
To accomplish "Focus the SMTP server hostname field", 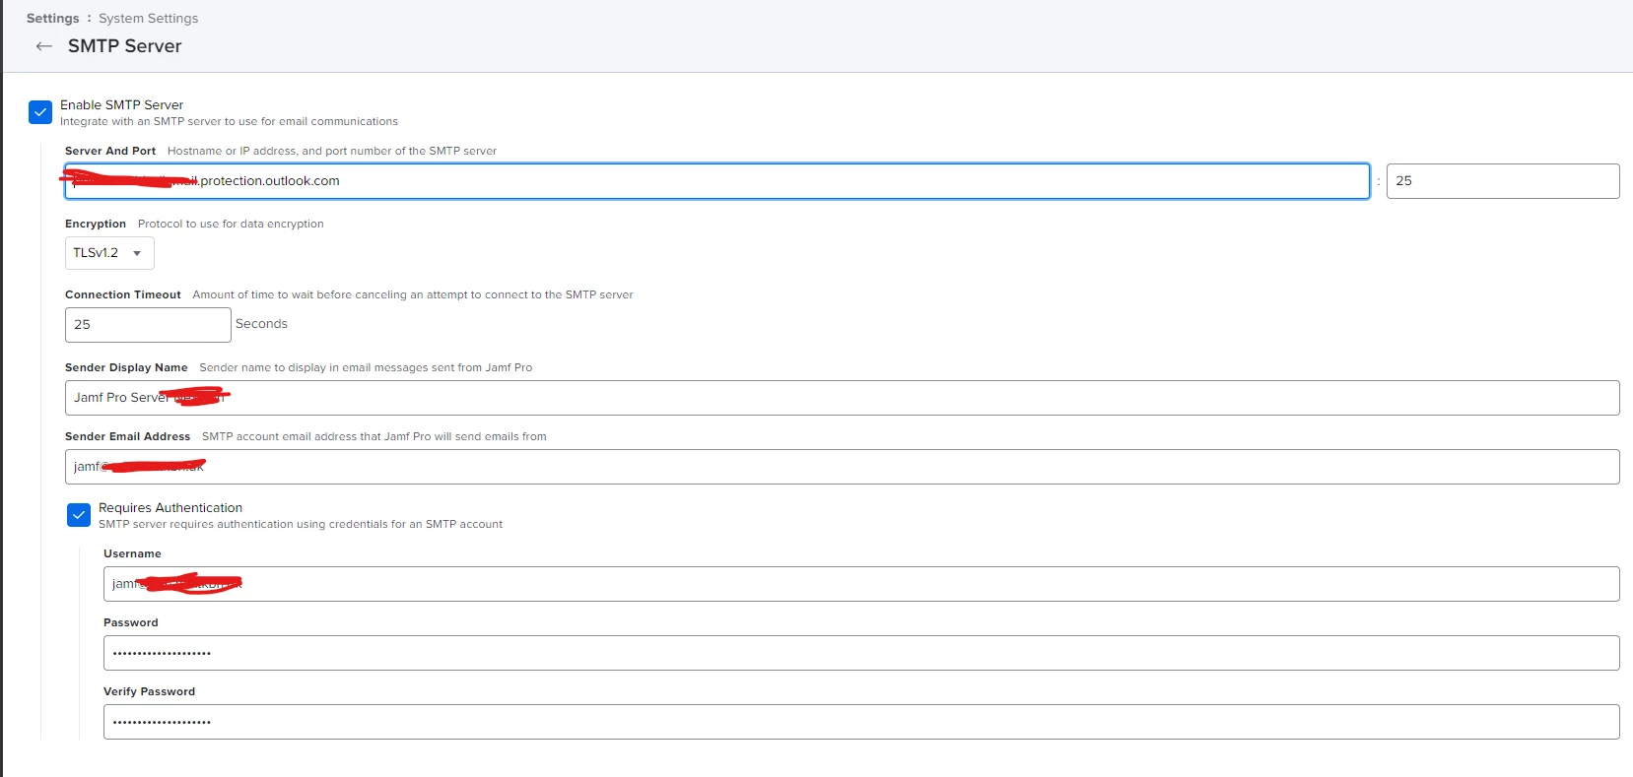I will tap(717, 181).
